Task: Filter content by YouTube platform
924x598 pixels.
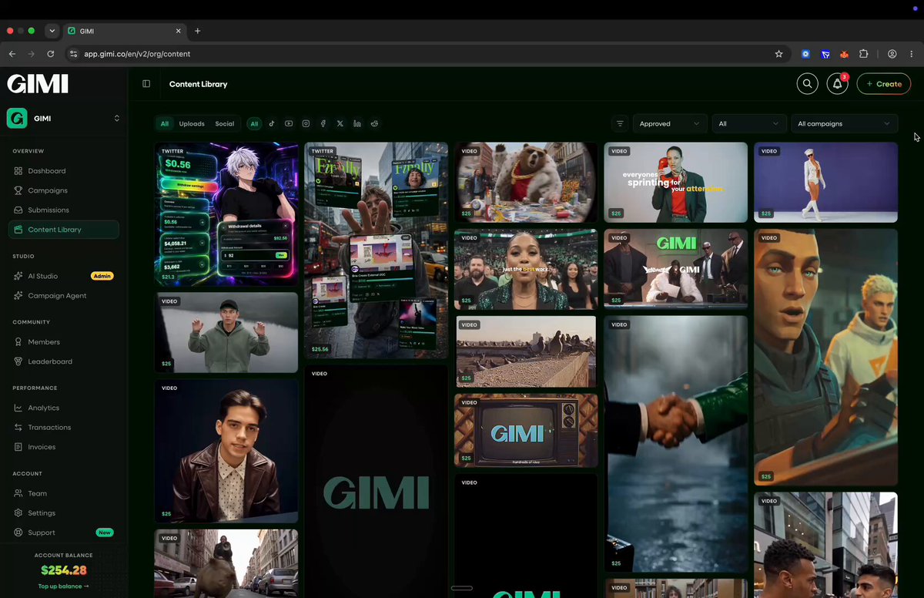Action: (x=289, y=123)
